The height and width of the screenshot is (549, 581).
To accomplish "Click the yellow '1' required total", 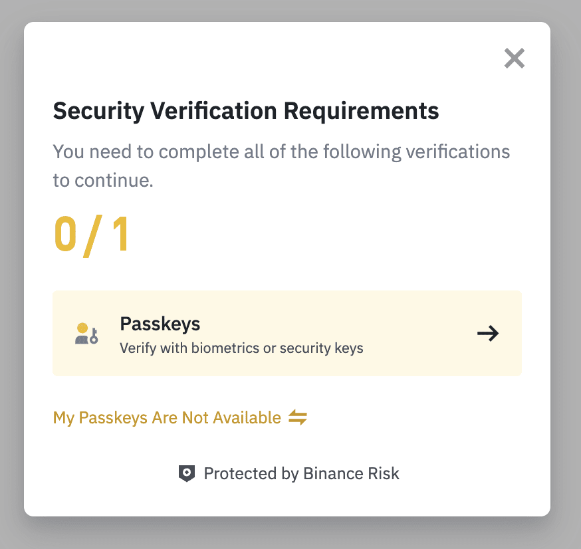I will tap(120, 235).
